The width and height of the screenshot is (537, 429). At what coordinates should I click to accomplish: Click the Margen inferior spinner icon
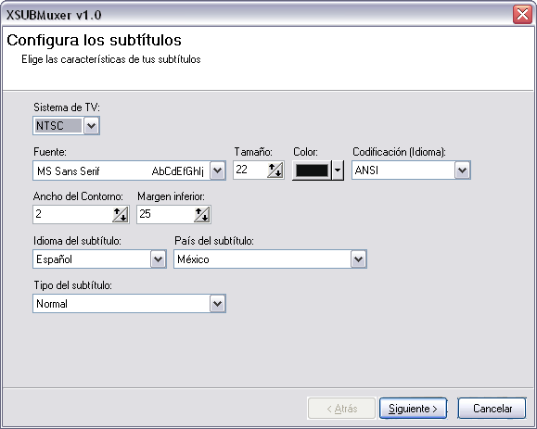[202, 215]
